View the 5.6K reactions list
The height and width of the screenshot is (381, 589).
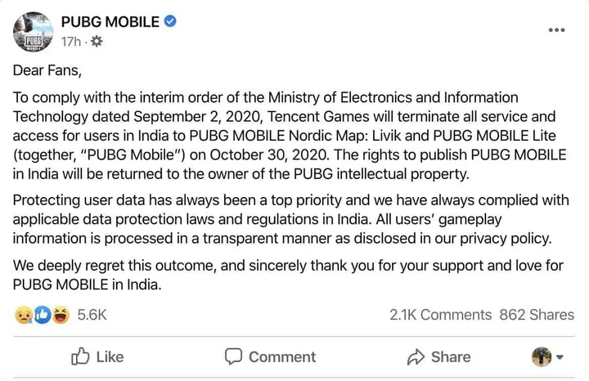coord(92,315)
